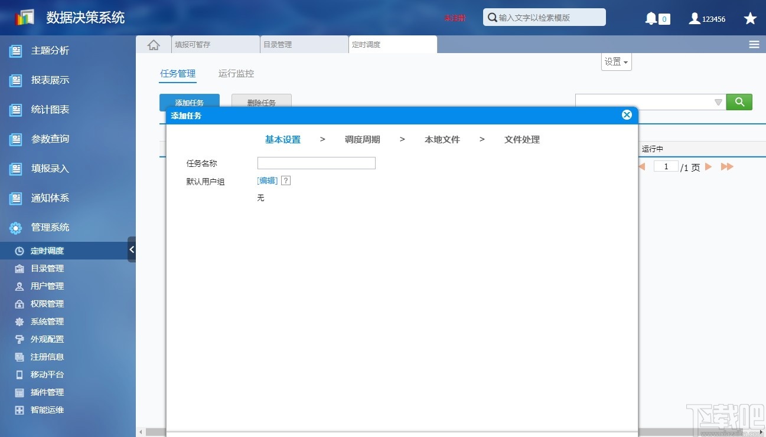Open the hamburger menu at top right
The image size is (766, 437).
point(754,44)
